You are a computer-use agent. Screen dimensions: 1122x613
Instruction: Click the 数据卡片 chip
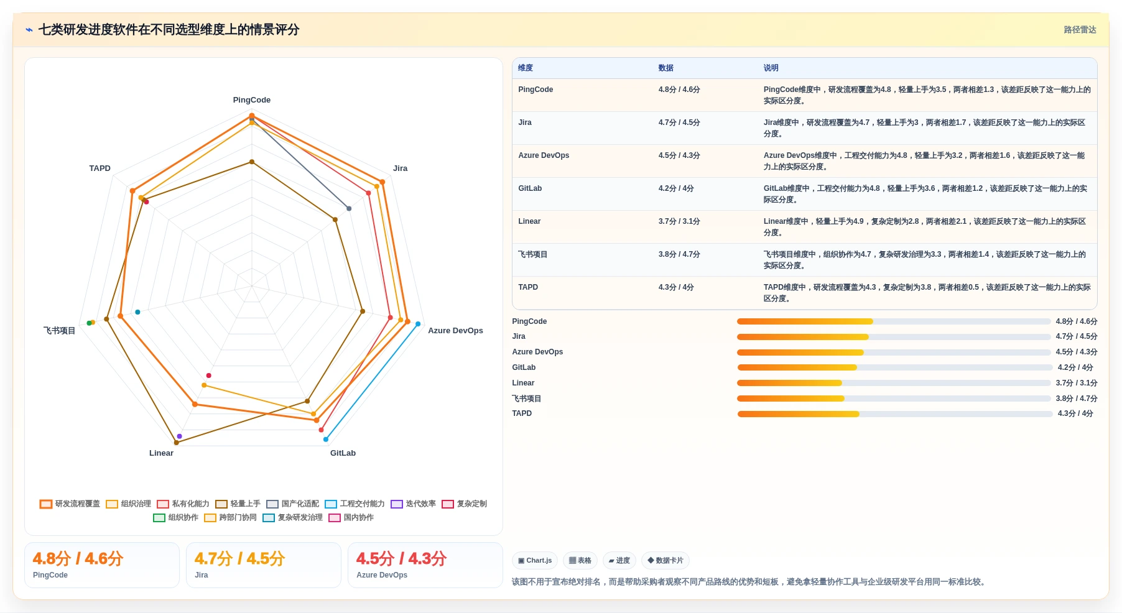pos(665,560)
